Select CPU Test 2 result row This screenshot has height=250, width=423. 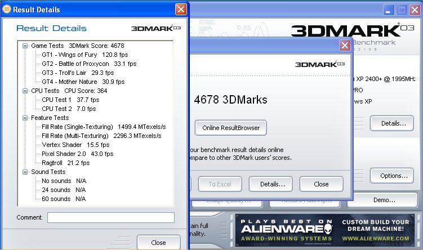[x=69, y=109]
